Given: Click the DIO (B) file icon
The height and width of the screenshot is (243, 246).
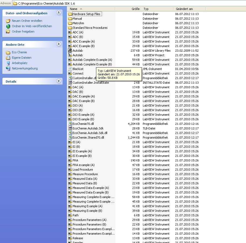Looking at the screenshot, I should point(70,110).
